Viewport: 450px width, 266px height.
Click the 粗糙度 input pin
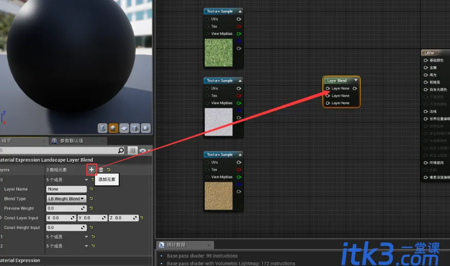426,82
